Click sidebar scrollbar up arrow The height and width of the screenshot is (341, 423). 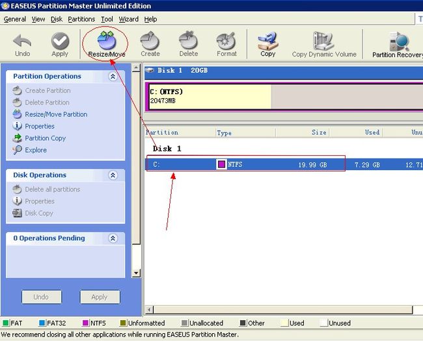(x=136, y=68)
